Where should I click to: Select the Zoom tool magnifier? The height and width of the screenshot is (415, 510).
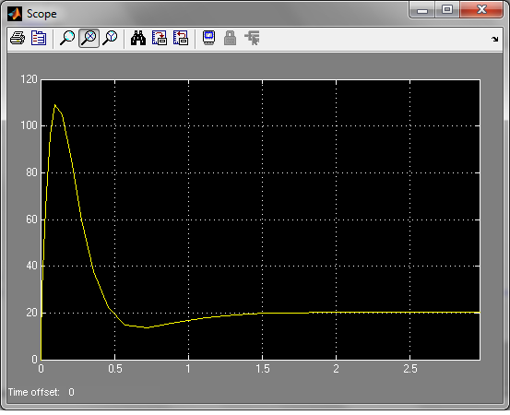point(67,38)
